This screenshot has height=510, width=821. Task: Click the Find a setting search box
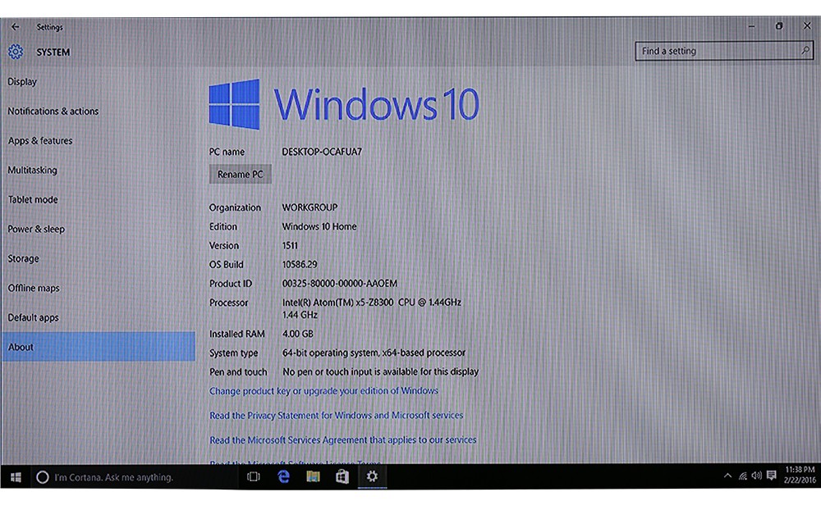click(x=718, y=51)
